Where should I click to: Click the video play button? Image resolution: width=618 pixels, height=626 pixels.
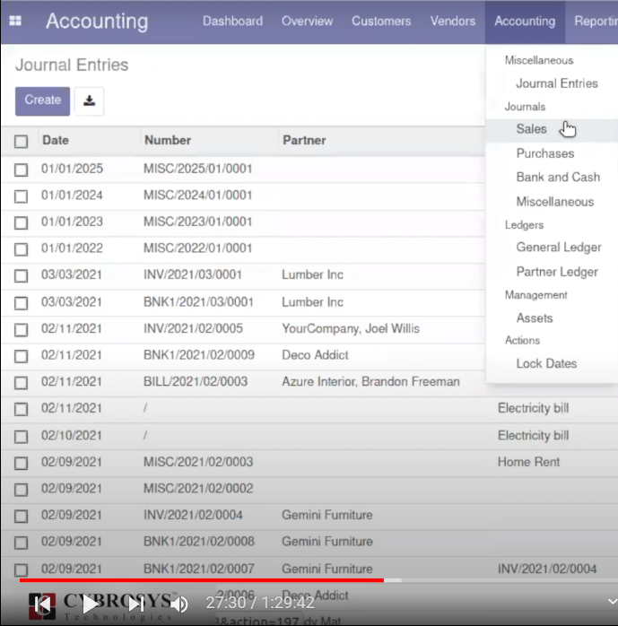(x=91, y=604)
